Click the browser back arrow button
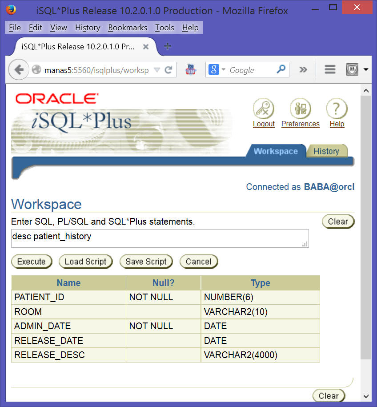This screenshot has width=377, height=407. point(18,69)
